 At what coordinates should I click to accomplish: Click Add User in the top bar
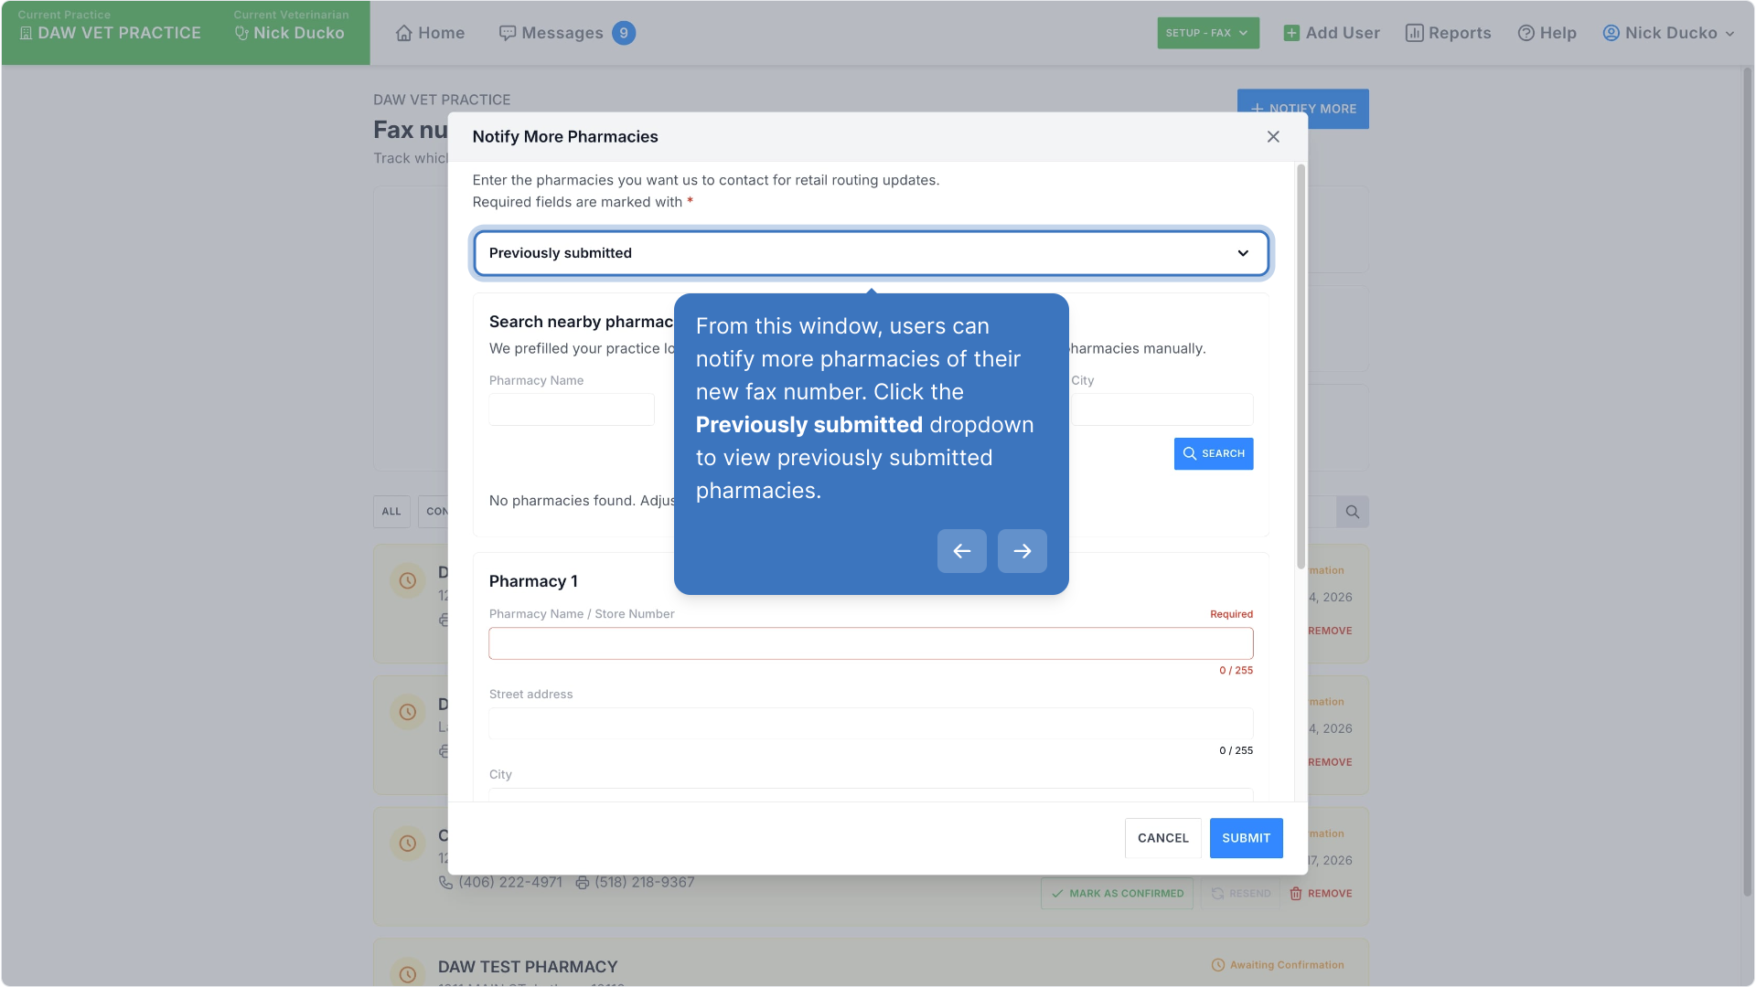(x=1332, y=33)
